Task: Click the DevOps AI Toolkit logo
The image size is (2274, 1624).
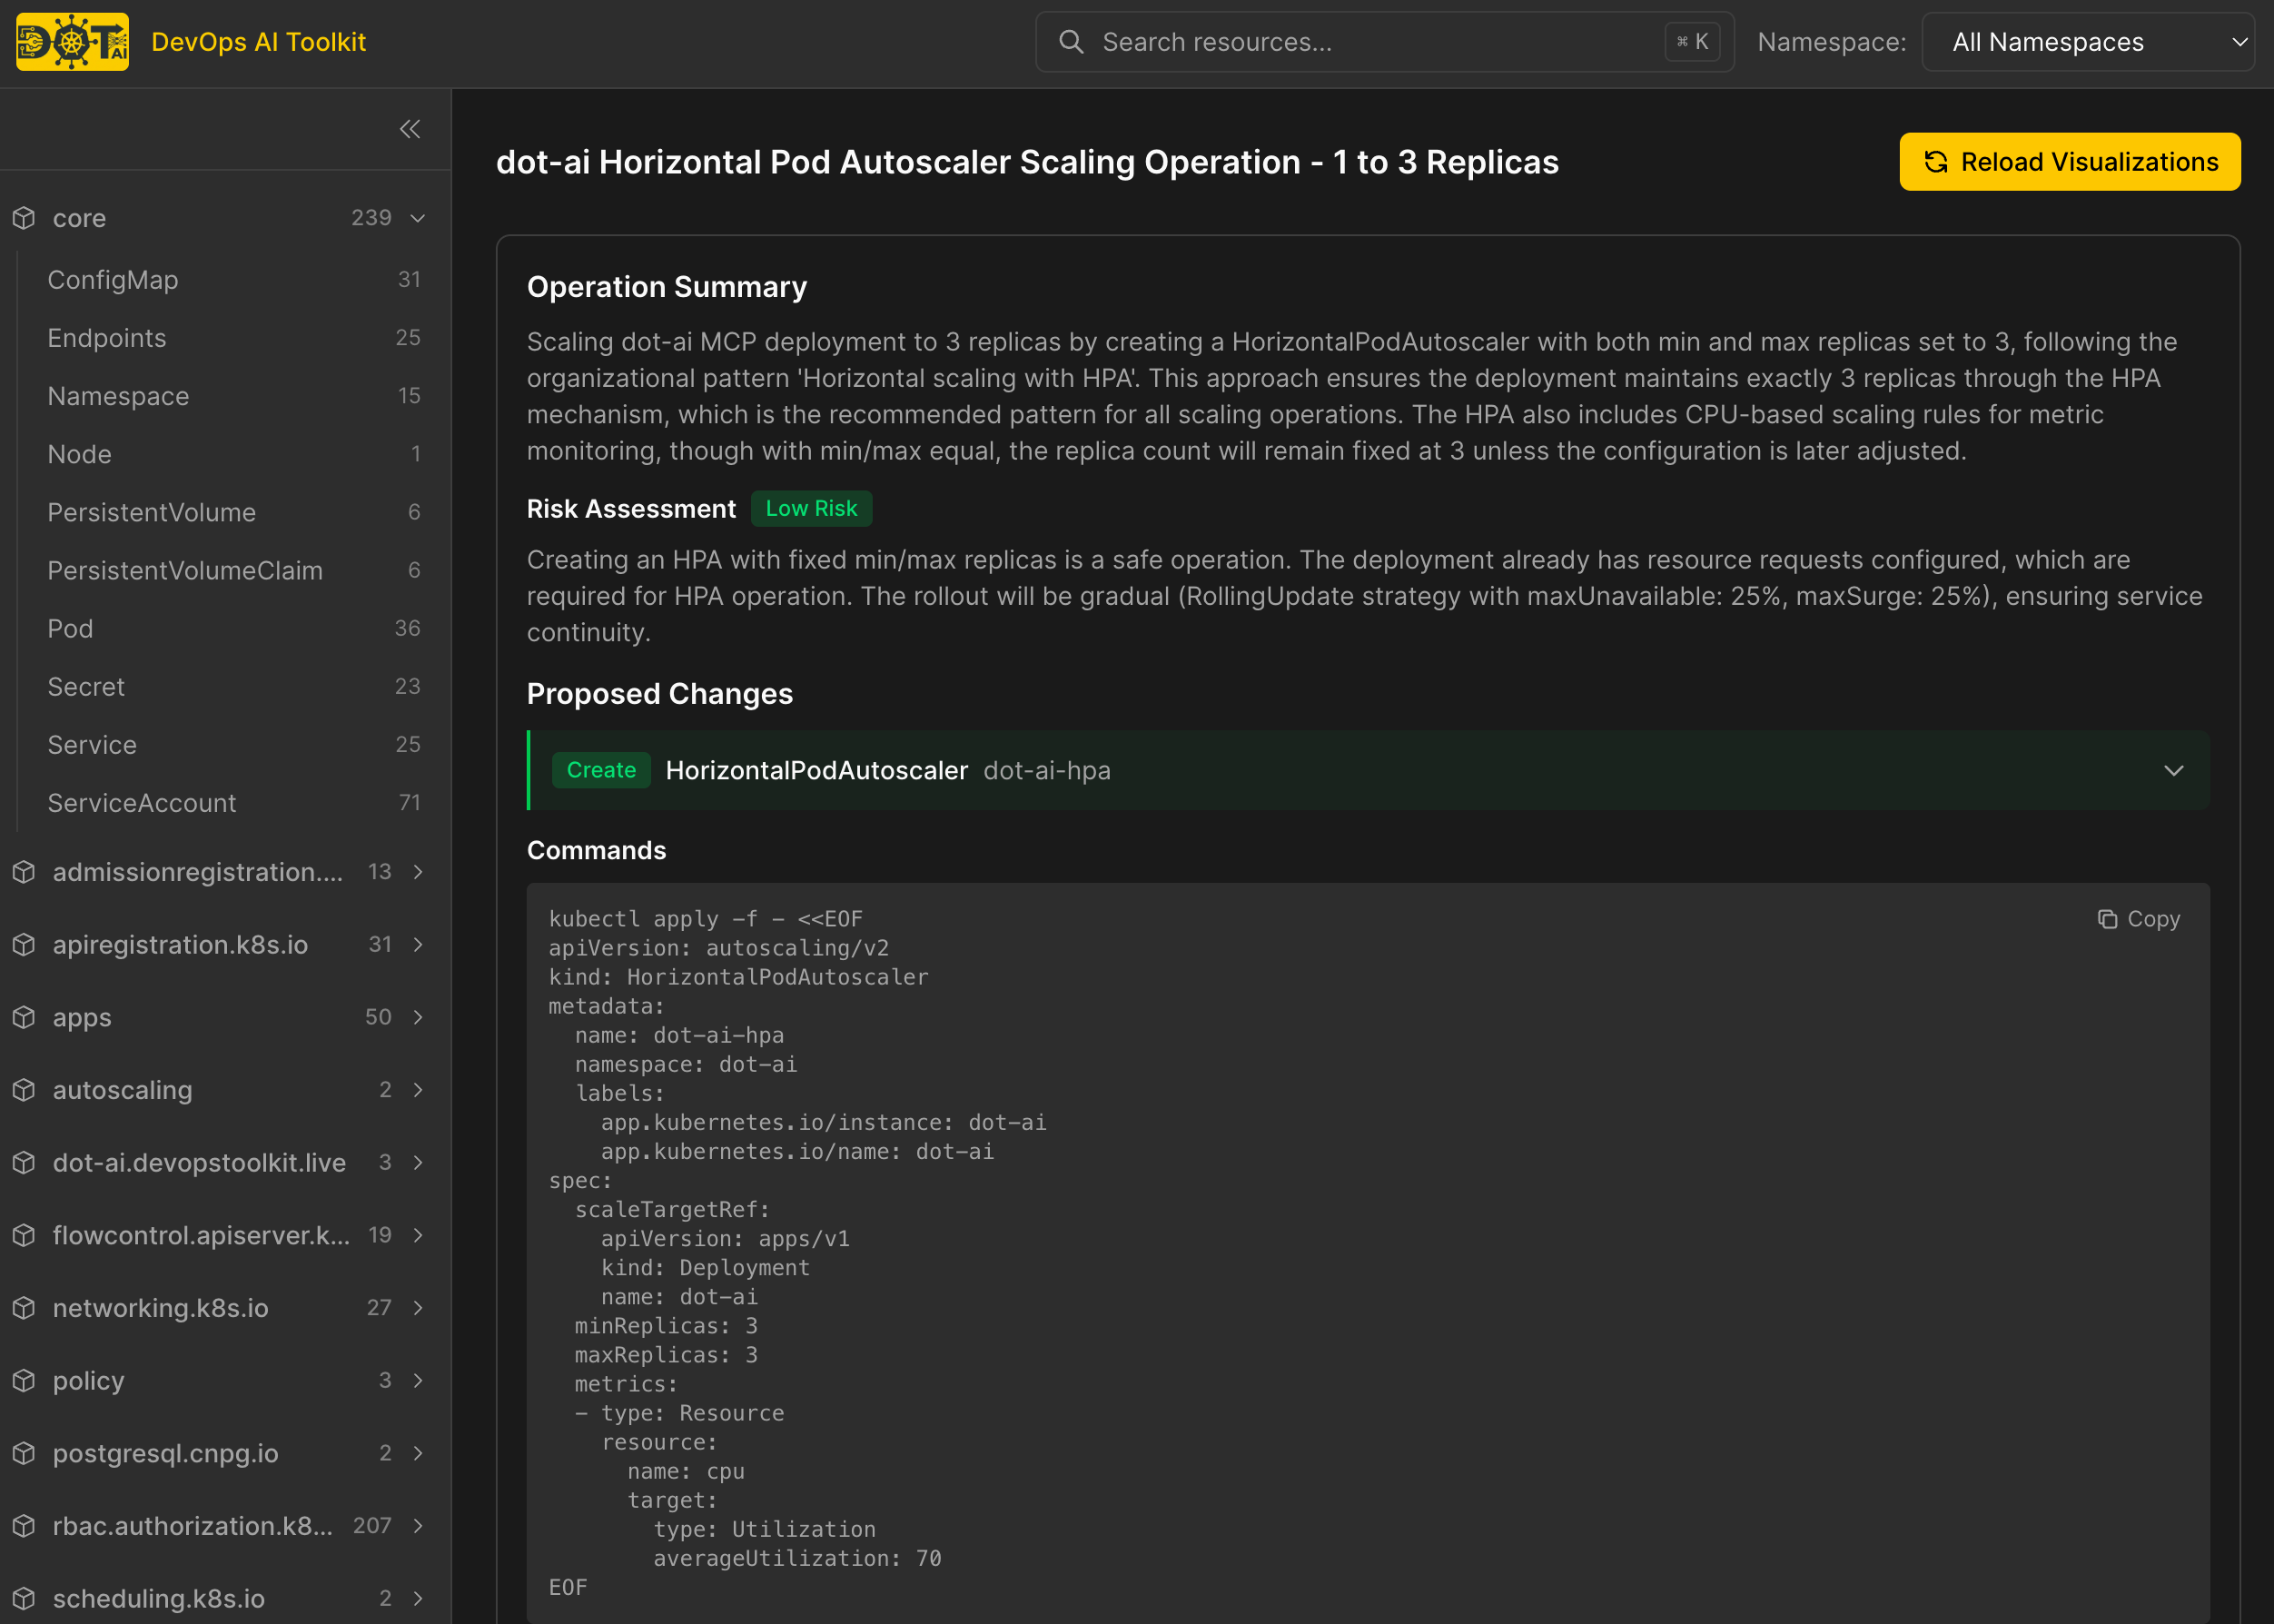Action: [x=72, y=42]
